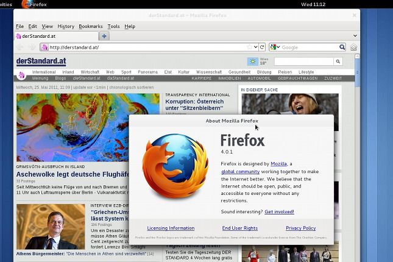Open the Aschewolke legt deutsche Flughäfen headline
Image resolution: width=393 pixels, height=262 pixels.
tap(73, 174)
